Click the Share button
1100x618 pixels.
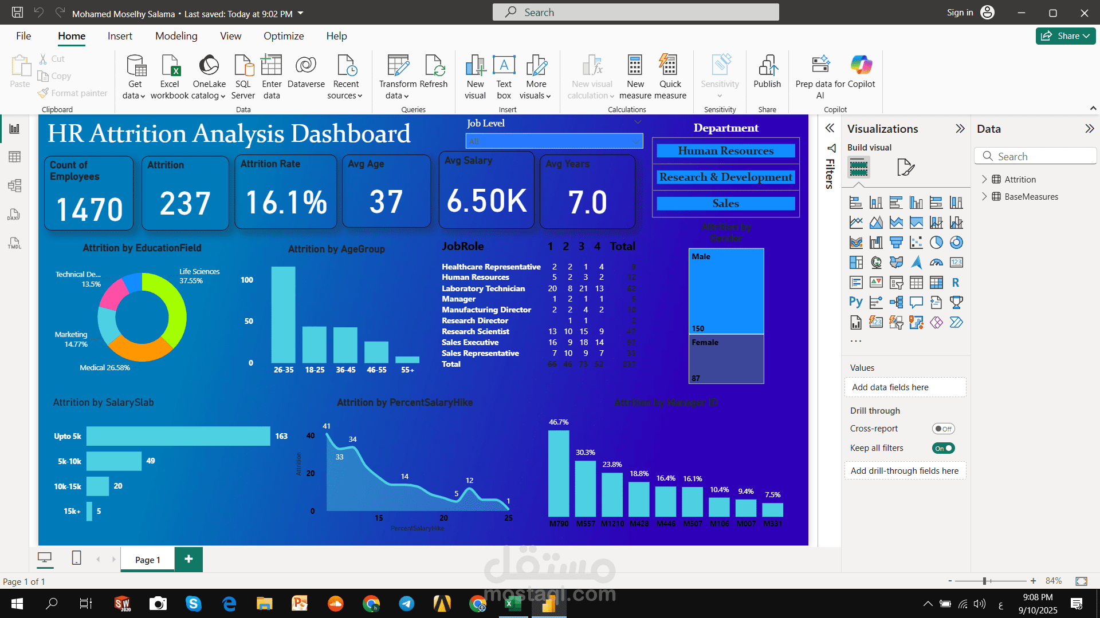1065,35
